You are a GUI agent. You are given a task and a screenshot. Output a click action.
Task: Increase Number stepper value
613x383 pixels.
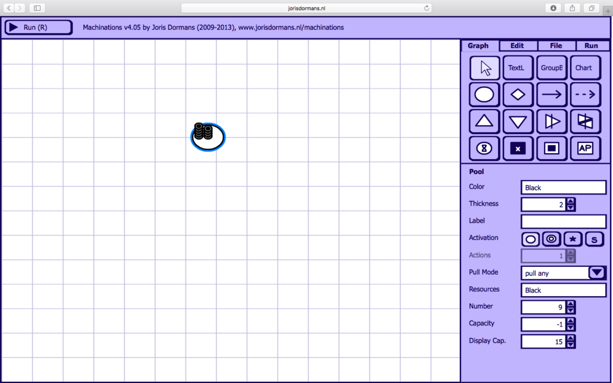click(x=570, y=304)
